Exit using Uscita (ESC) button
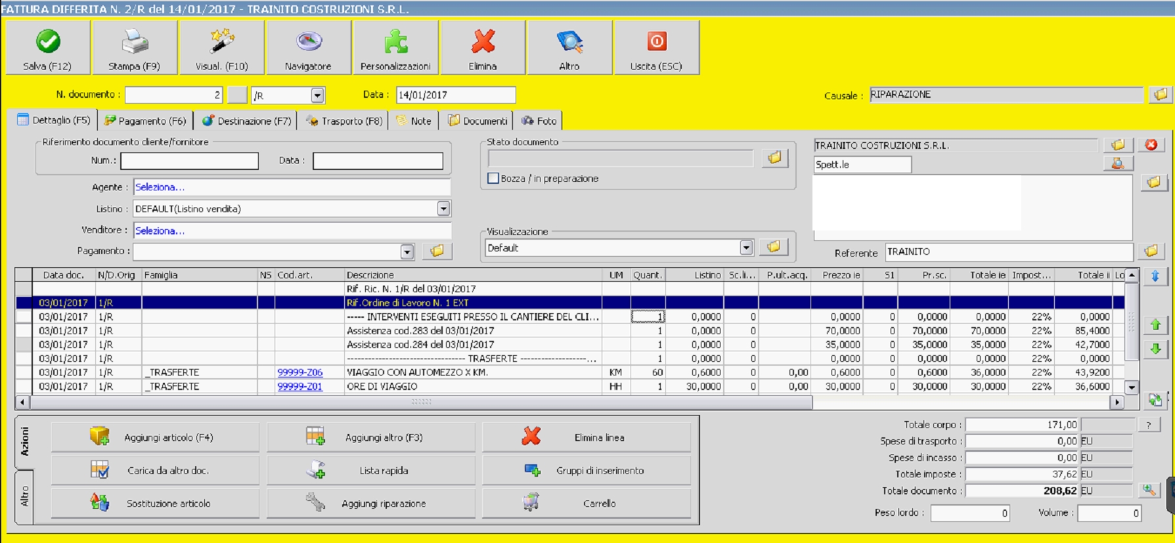The width and height of the screenshot is (1175, 543). click(656, 47)
